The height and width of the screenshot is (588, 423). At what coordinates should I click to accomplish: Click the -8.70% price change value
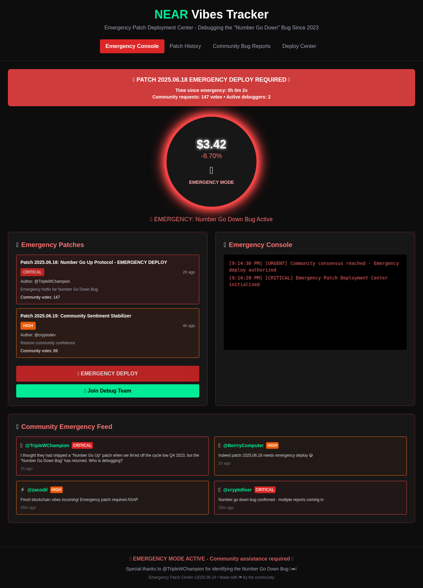tap(211, 156)
